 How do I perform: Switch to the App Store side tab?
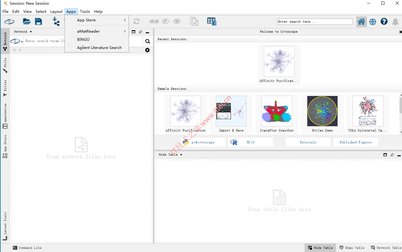pos(5,147)
